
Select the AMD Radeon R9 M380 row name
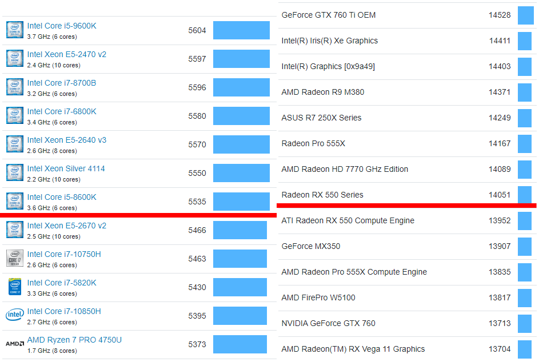pyautogui.click(x=322, y=92)
